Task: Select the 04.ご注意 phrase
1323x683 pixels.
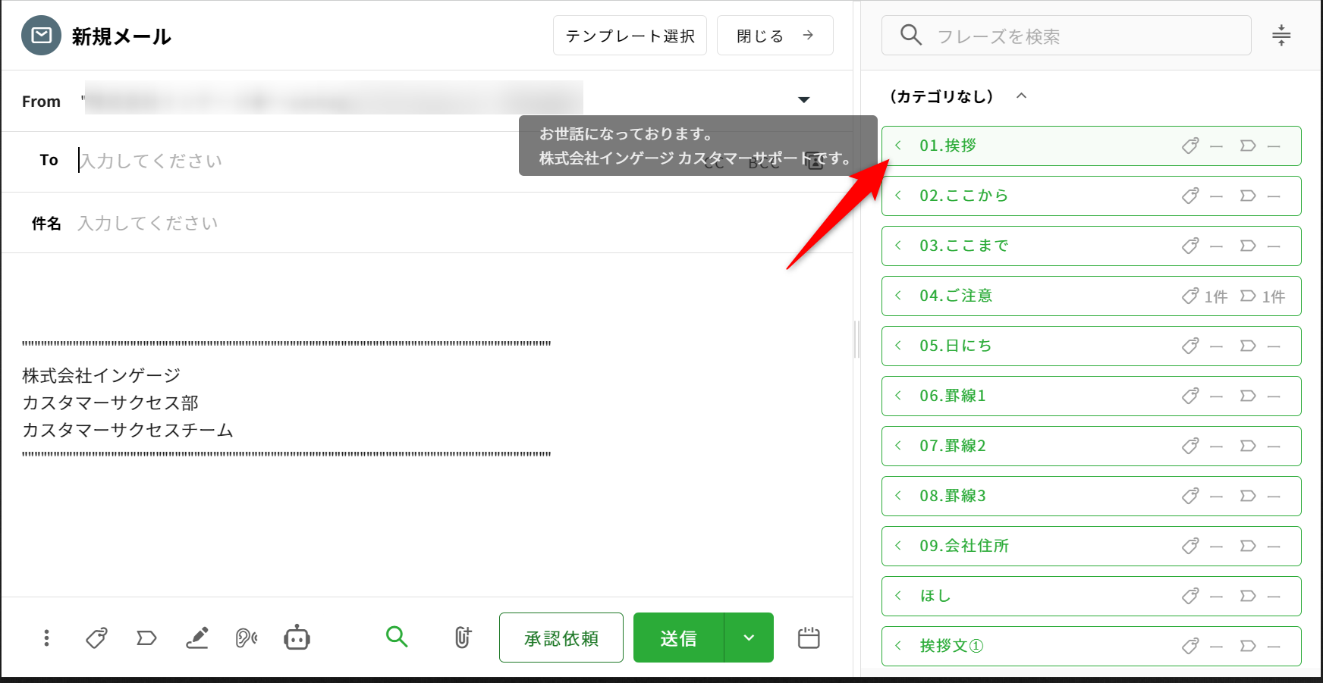Action: [x=956, y=296]
